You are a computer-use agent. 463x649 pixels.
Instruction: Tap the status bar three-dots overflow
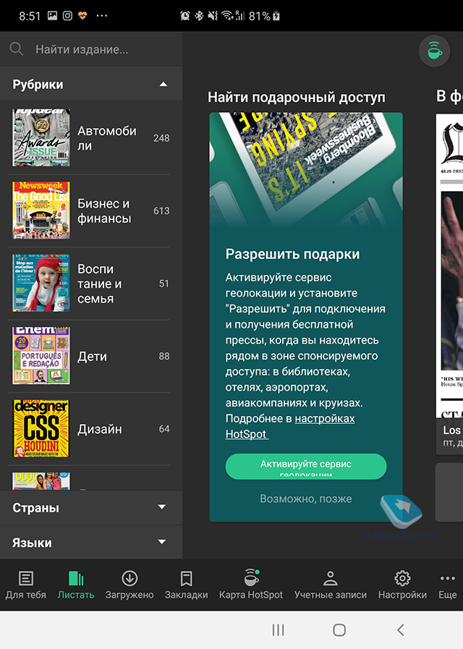(x=102, y=16)
